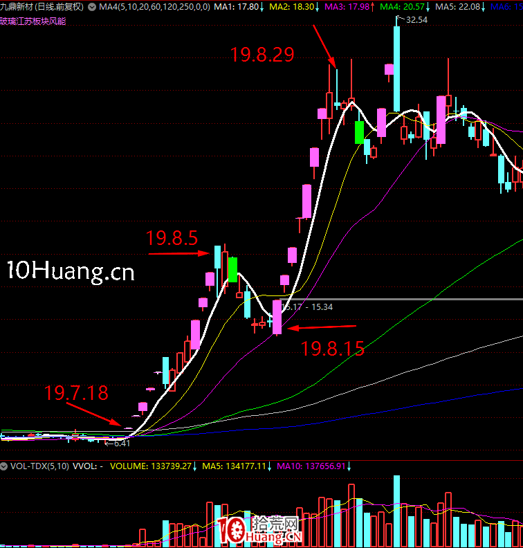Viewport: 523px width, 548px height.
Task: Click the tall cyan candle peaking at 32.54
Action: click(396, 69)
